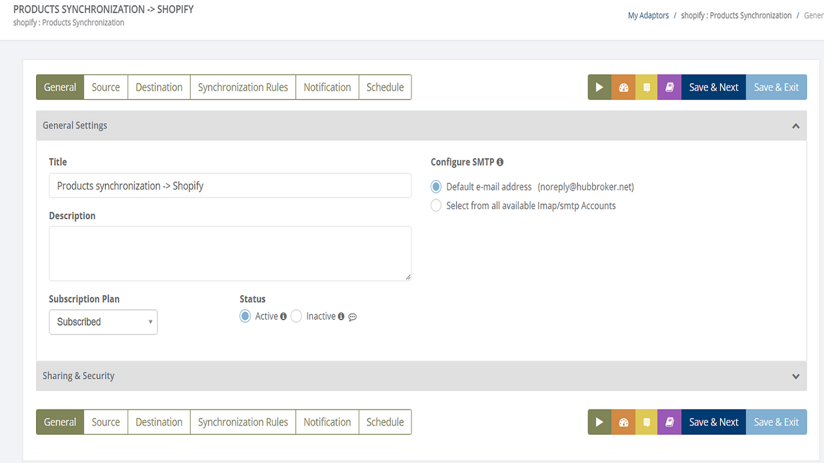Open the Subscription Plan dropdown
This screenshot has width=824, height=463.
coord(103,322)
